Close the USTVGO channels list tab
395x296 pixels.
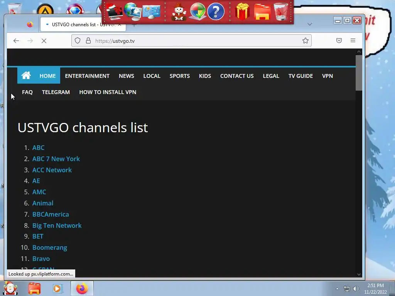click(120, 25)
